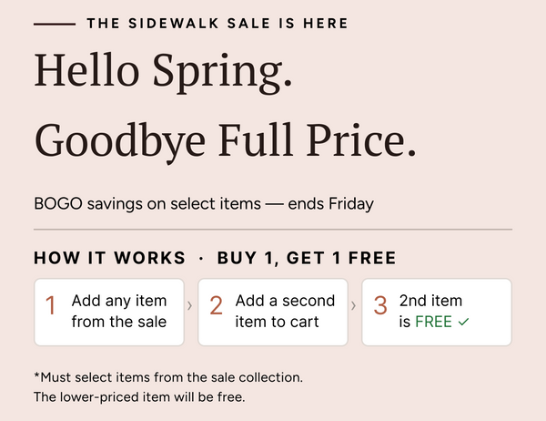This screenshot has height=421, width=546.
Task: Click the green FREE text
Action: pyautogui.click(x=433, y=322)
